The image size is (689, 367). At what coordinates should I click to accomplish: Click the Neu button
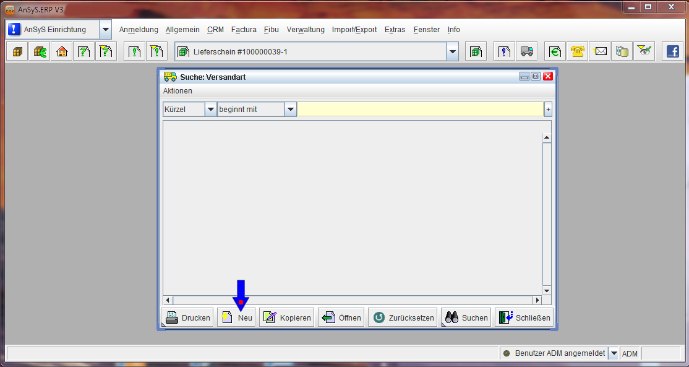pyautogui.click(x=236, y=317)
